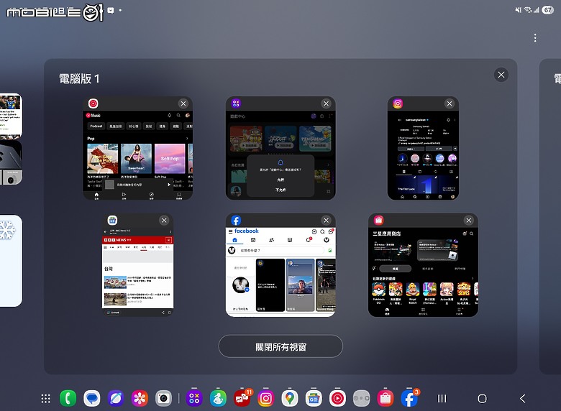The image size is (561, 411).
Task: Select the YouTube Music window preview
Action: click(138, 155)
